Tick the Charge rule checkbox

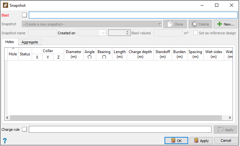pos(24,129)
